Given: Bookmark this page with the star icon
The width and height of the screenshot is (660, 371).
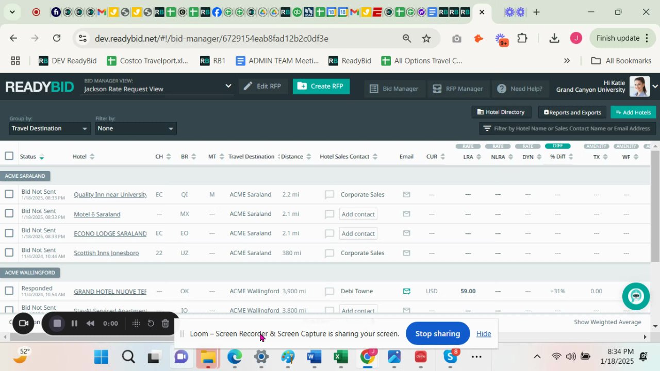Looking at the screenshot, I should 426,38.
